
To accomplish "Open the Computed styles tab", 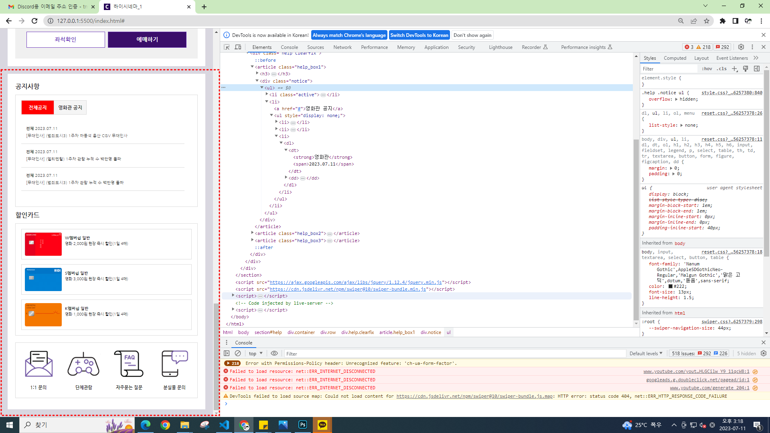I will (675, 58).
